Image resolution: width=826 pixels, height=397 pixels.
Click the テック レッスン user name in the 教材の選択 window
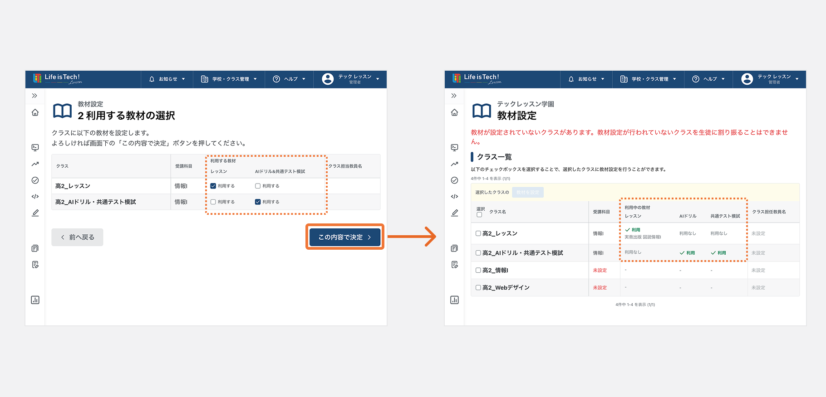pyautogui.click(x=355, y=77)
